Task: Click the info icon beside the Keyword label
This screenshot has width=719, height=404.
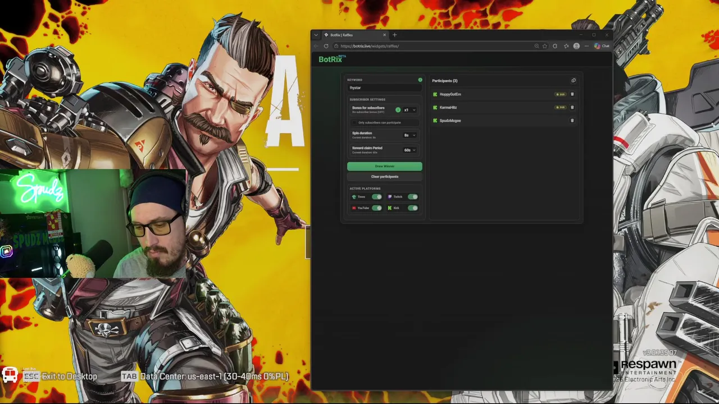Action: pyautogui.click(x=420, y=80)
